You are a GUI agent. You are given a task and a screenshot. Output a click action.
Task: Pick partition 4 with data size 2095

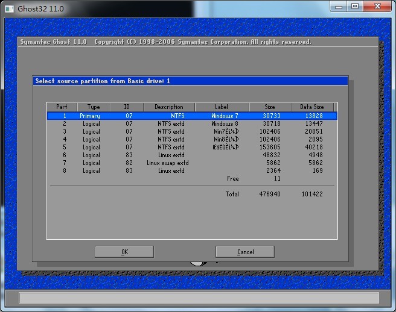pos(192,139)
